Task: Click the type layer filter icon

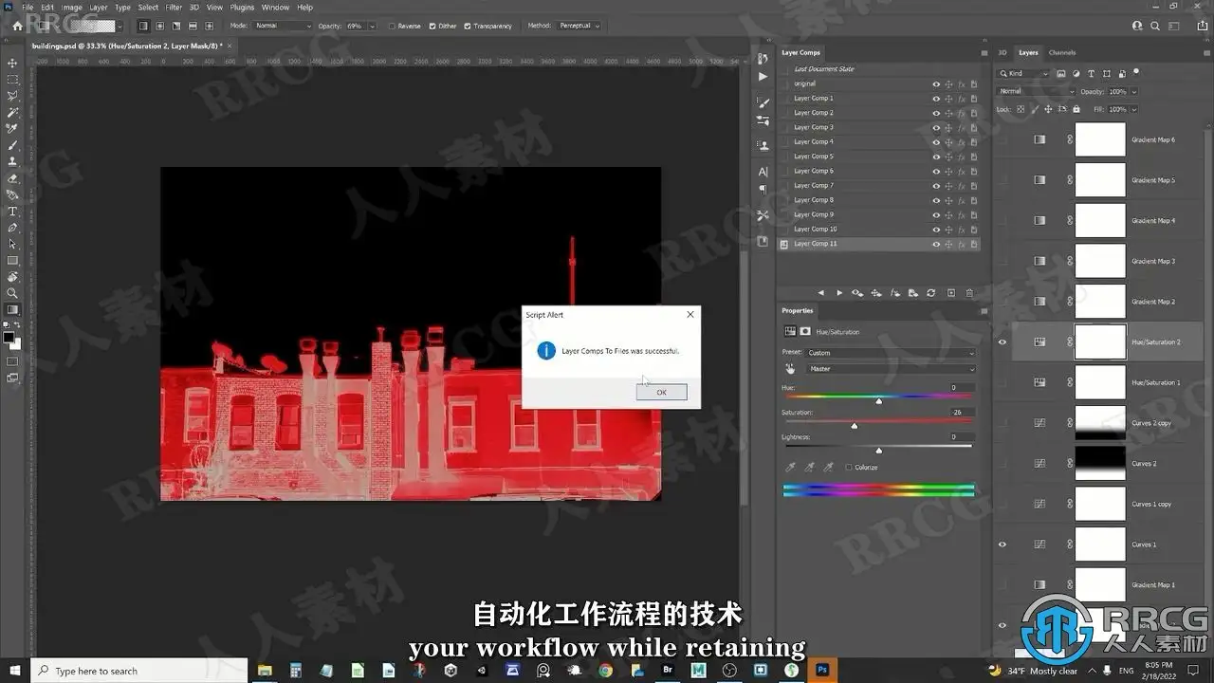Action: click(x=1091, y=73)
